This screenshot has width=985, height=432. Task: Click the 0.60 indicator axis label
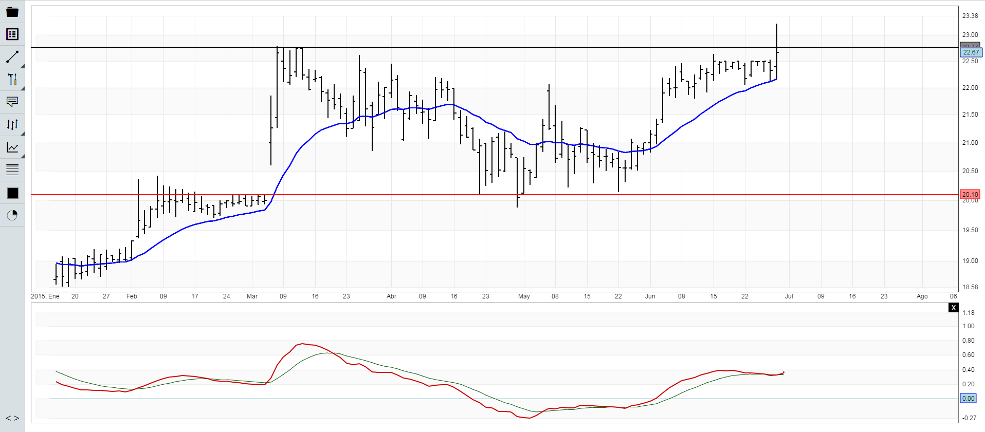[x=969, y=355]
